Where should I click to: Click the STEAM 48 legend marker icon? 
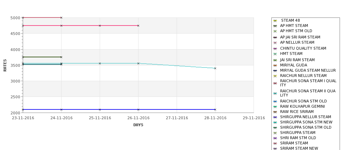[275, 21]
